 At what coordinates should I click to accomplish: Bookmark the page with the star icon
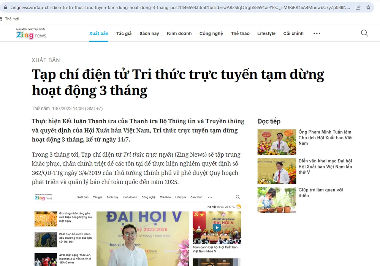pos(368,7)
